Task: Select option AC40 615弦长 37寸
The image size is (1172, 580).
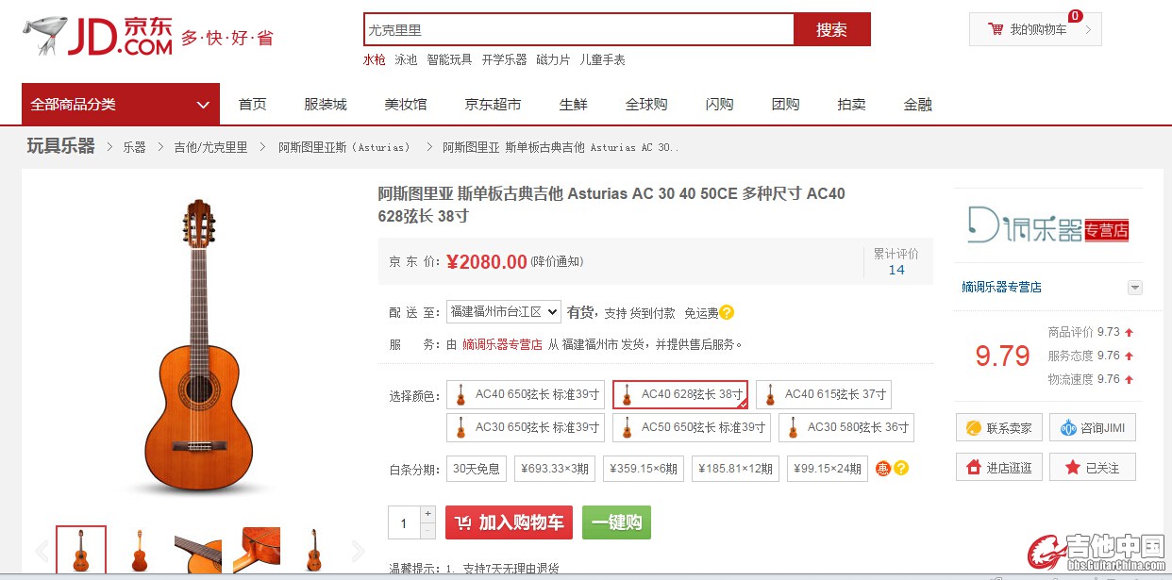Action: [x=824, y=394]
